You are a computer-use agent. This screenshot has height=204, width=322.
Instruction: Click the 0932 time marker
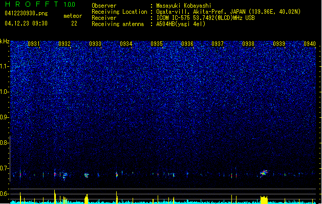pos(65,44)
